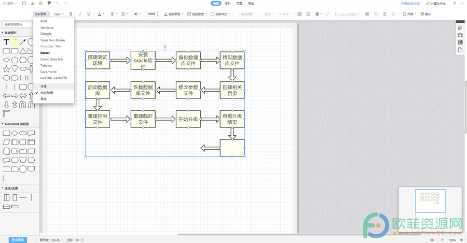
Task: Click the lock icon in toolbar
Action: tap(385, 14)
